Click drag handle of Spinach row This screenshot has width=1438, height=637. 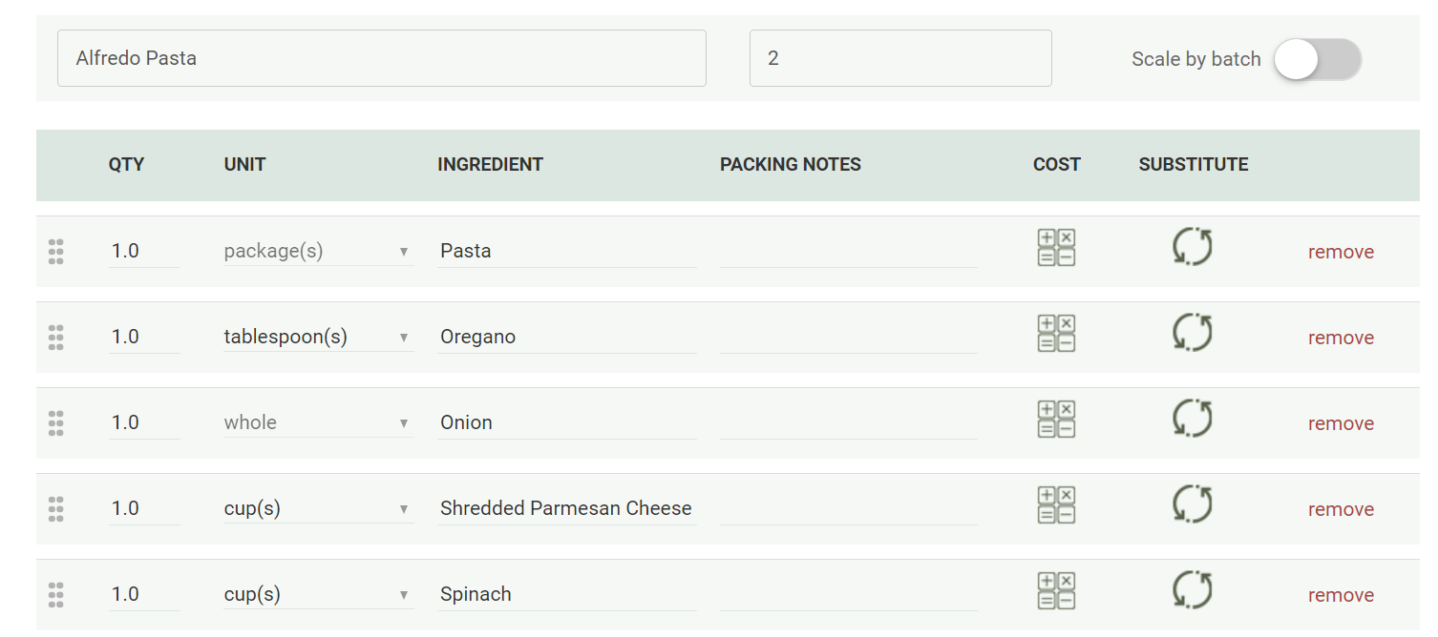[x=55, y=595]
